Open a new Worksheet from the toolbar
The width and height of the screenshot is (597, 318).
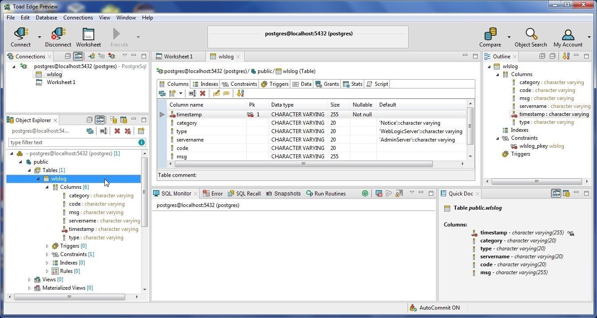[x=89, y=37]
